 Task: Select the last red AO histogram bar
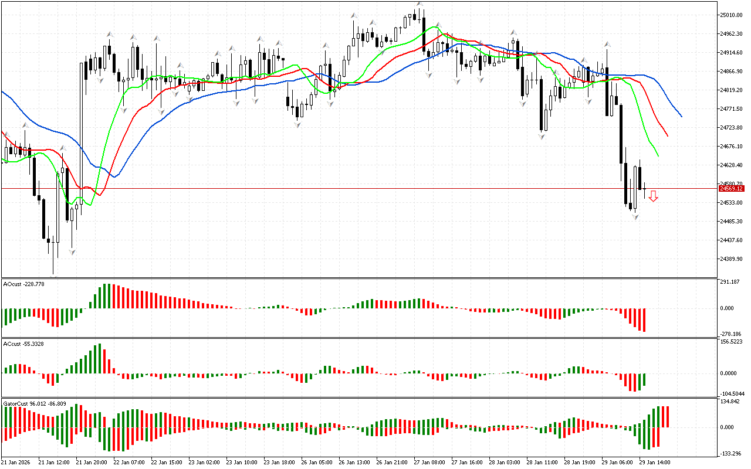[644, 320]
